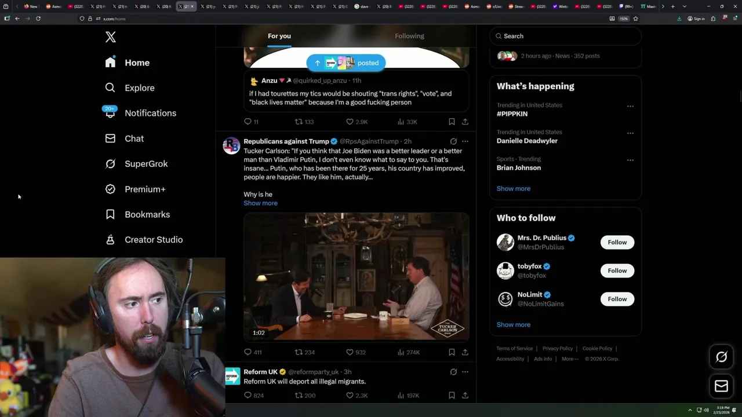Viewport: 742px width, 417px height.
Task: Bookmark page star in address bar
Action: [x=635, y=19]
